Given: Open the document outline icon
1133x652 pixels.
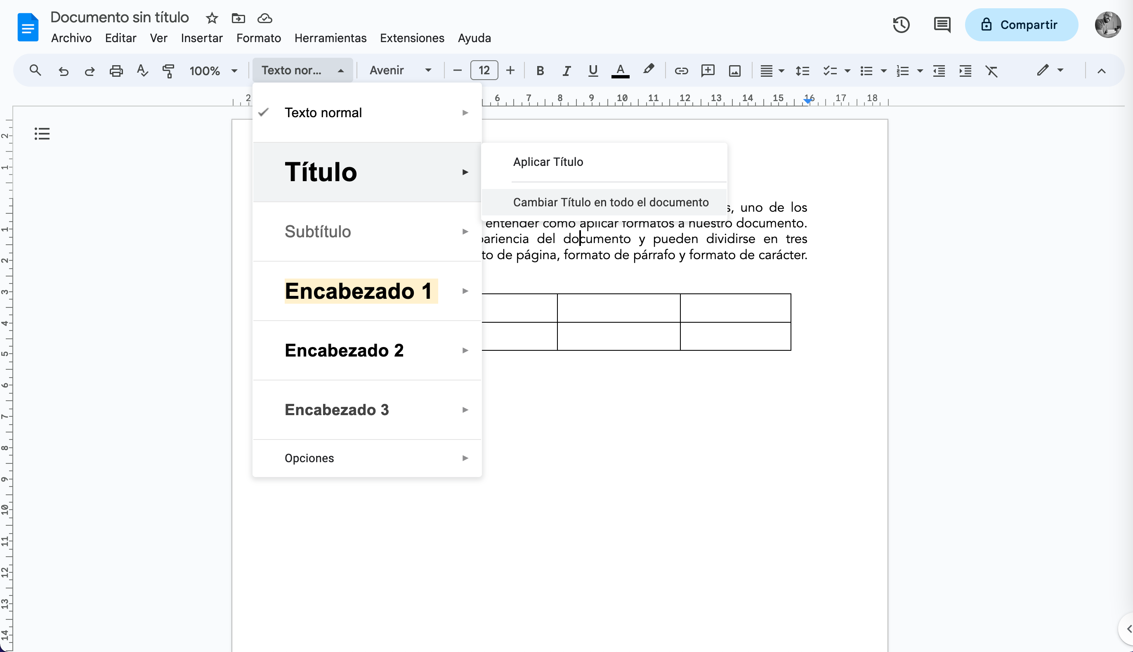Looking at the screenshot, I should click(x=42, y=133).
